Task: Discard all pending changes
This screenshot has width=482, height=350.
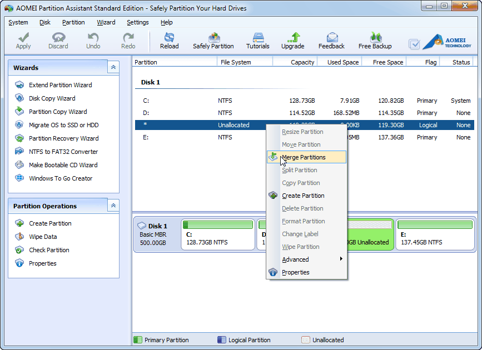Action: pos(58,41)
